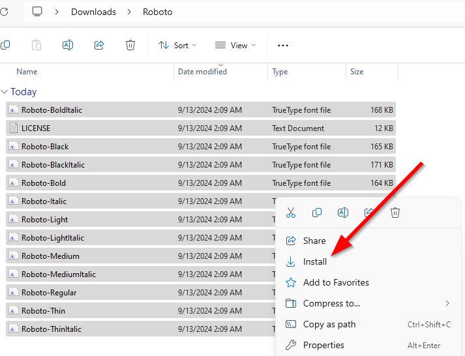The width and height of the screenshot is (465, 356).
Task: Click Text Document type cell
Action: tap(298, 128)
